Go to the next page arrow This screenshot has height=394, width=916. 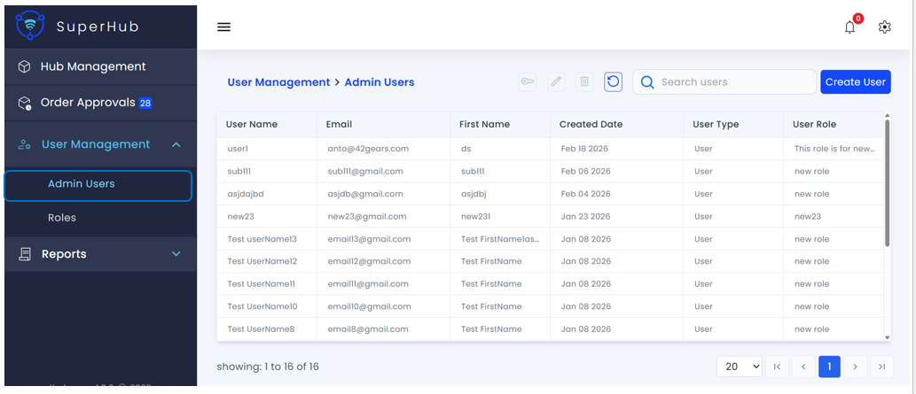[855, 367]
